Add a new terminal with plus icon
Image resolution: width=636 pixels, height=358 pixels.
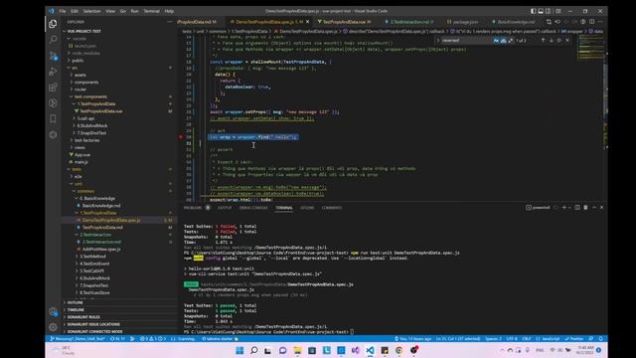563,208
